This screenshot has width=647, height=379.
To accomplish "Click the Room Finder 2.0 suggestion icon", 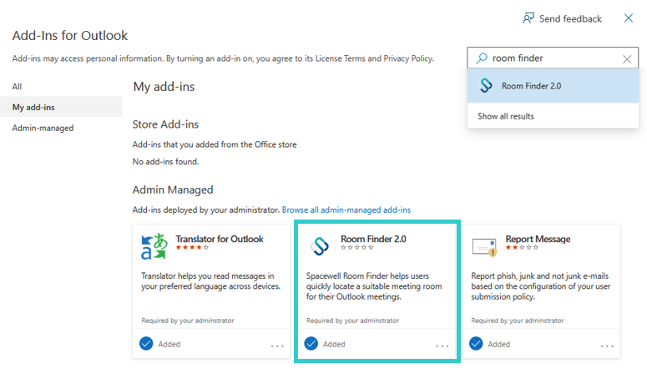I will click(486, 86).
